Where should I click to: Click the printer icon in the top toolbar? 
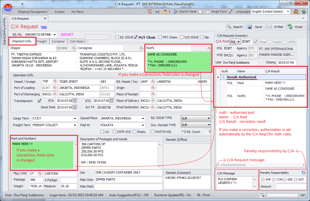[x=157, y=11]
